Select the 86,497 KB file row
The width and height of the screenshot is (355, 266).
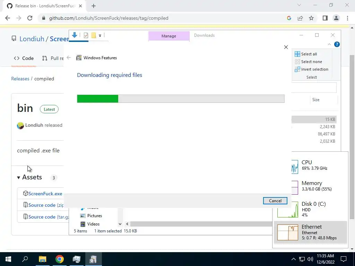click(314, 134)
